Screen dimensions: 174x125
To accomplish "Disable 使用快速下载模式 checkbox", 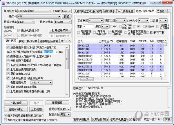I will (x=8, y=60).
